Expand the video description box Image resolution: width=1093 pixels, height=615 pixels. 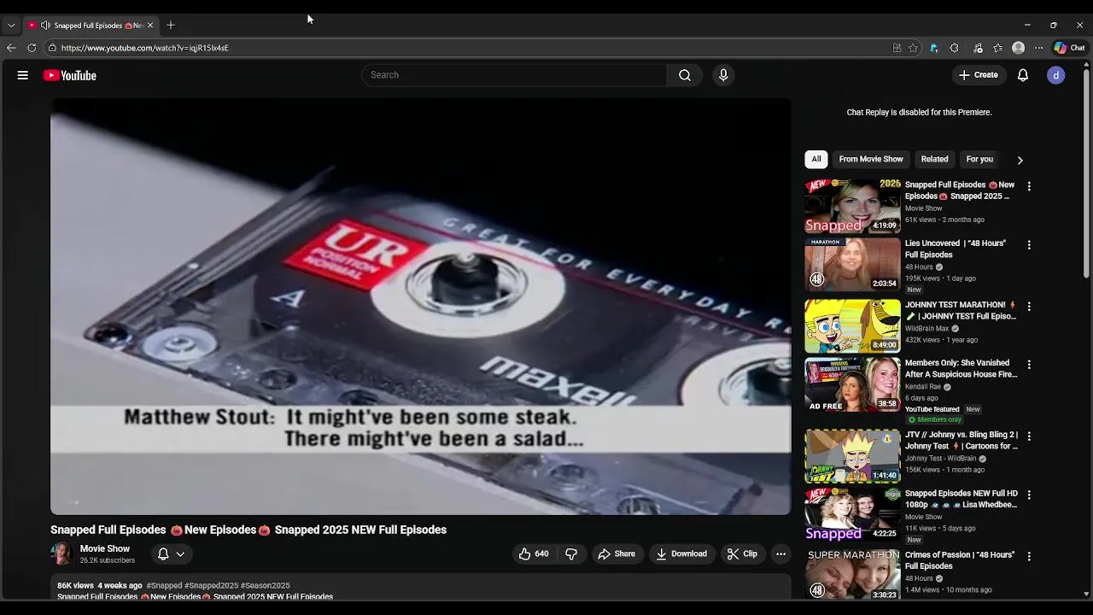tap(421, 588)
